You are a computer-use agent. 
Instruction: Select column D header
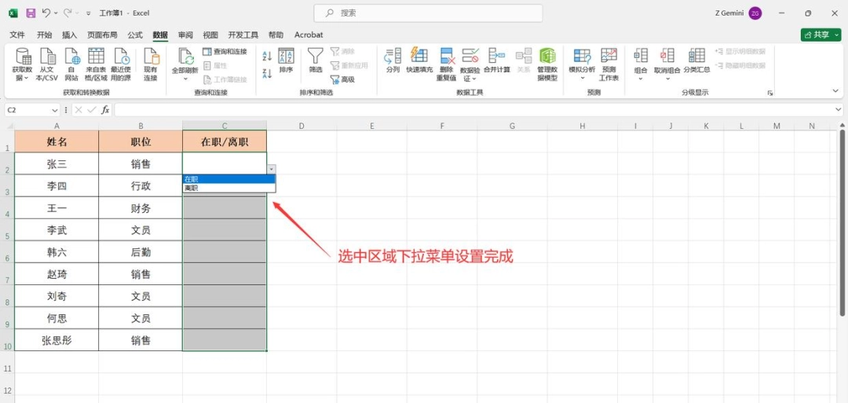pos(302,126)
